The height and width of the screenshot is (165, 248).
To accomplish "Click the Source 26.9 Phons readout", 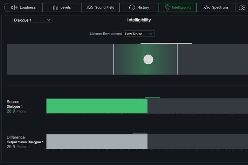I will 16,111.
